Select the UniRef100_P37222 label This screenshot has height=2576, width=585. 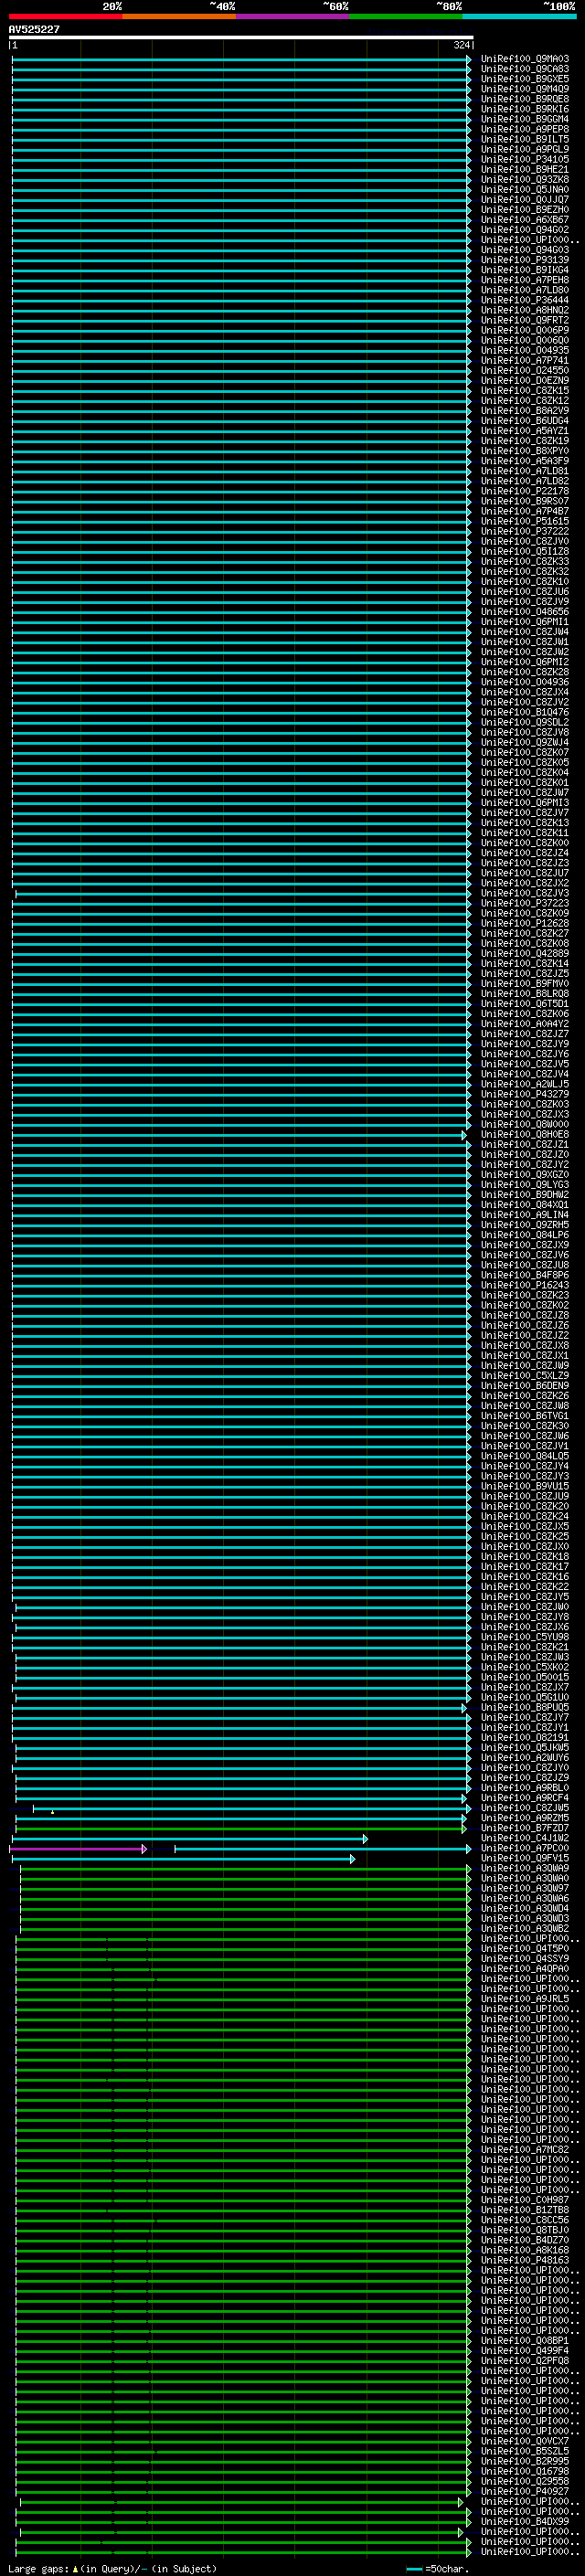525,532
